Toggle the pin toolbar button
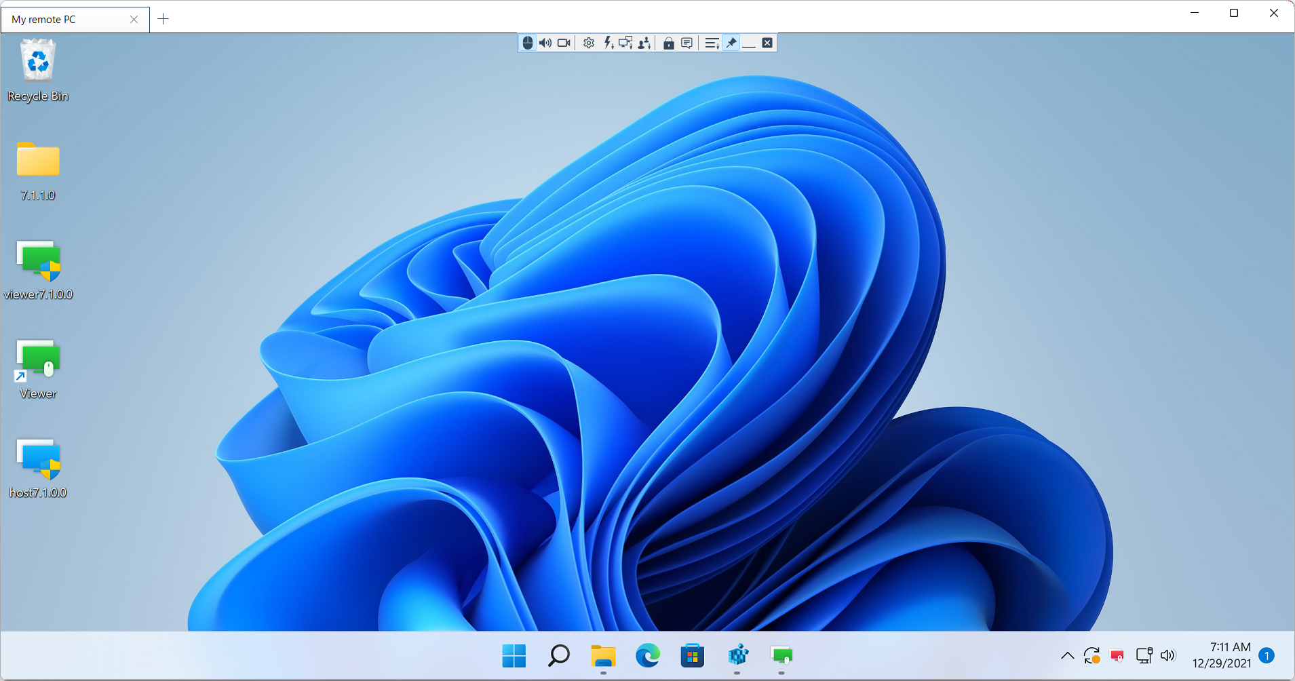The height and width of the screenshot is (681, 1295). [x=731, y=43]
